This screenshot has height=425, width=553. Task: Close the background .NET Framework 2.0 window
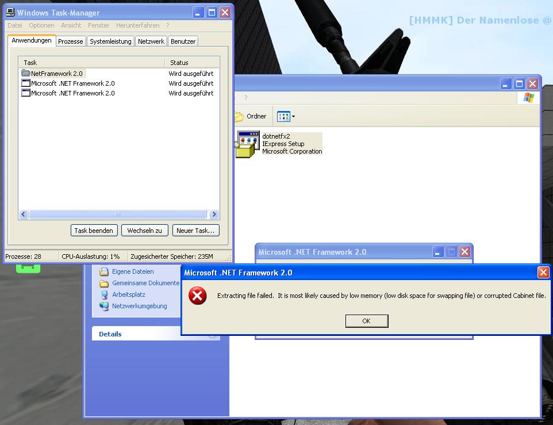(465, 252)
